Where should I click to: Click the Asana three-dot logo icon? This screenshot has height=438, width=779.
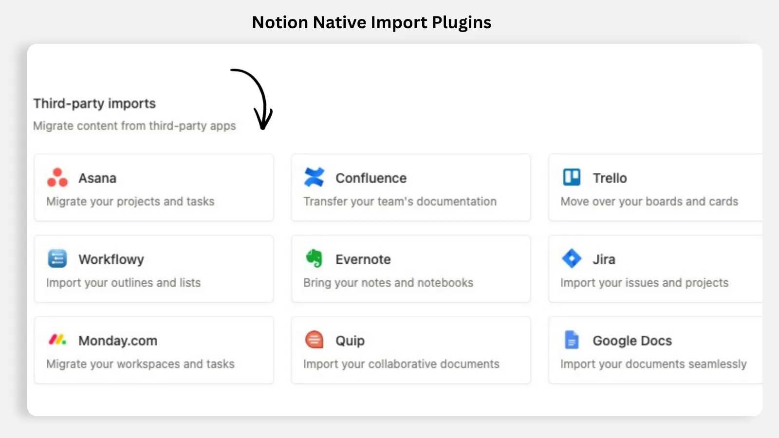pyautogui.click(x=57, y=178)
